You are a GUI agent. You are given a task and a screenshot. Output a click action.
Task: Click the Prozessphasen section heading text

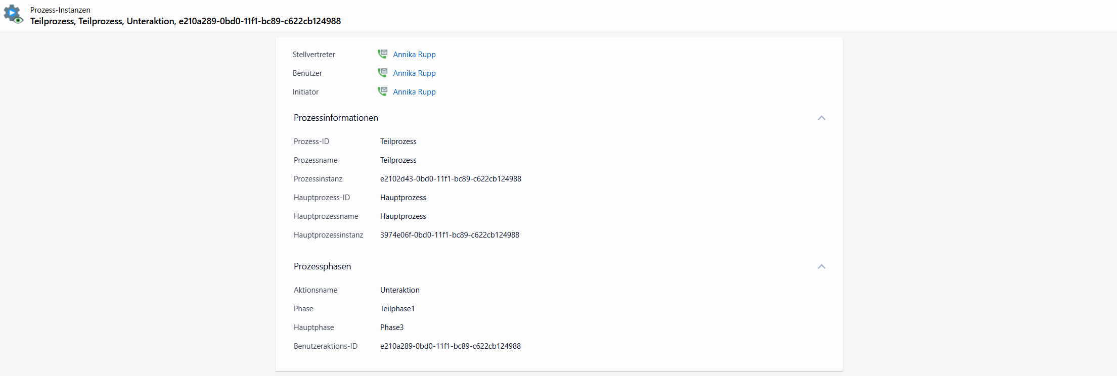(x=322, y=266)
